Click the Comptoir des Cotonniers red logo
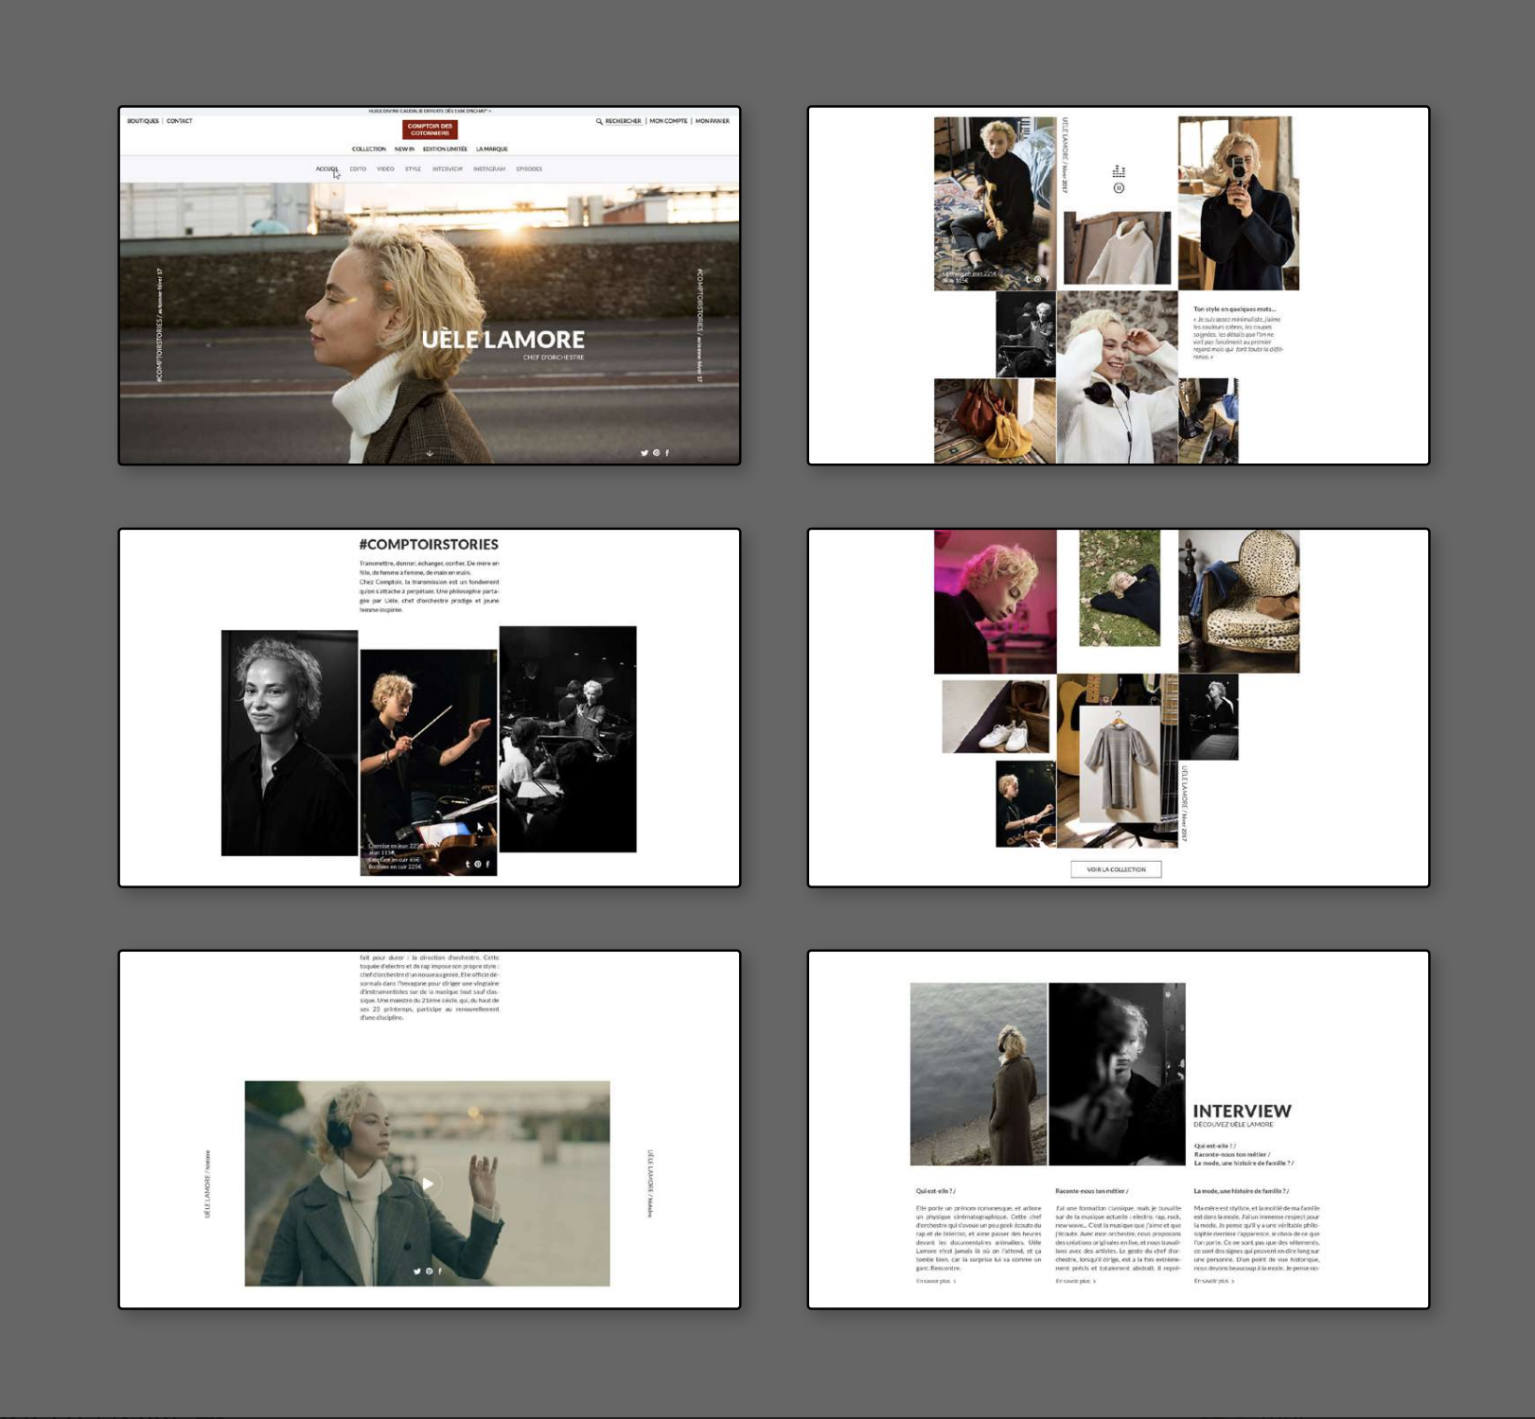1535x1419 pixels. (x=430, y=130)
